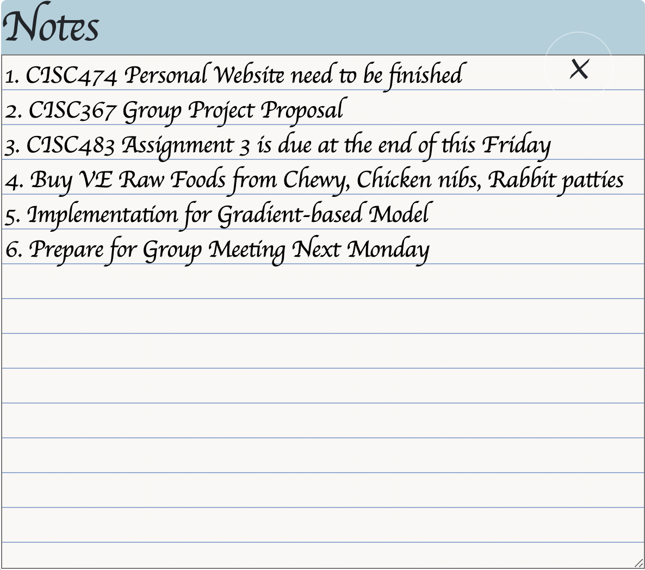Click the Notes title header
Viewport: 645px width, 570px height.
pos(52,27)
